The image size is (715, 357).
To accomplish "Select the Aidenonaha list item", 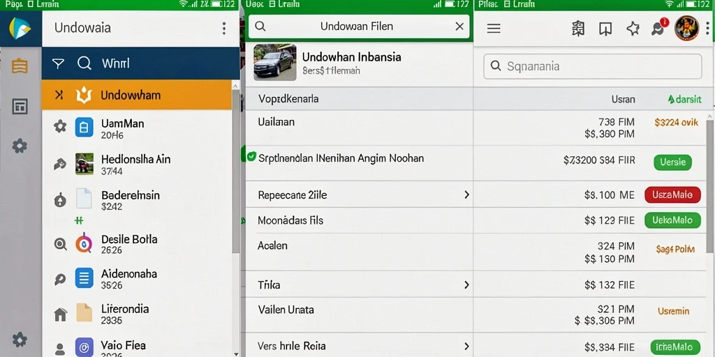I will click(138, 279).
